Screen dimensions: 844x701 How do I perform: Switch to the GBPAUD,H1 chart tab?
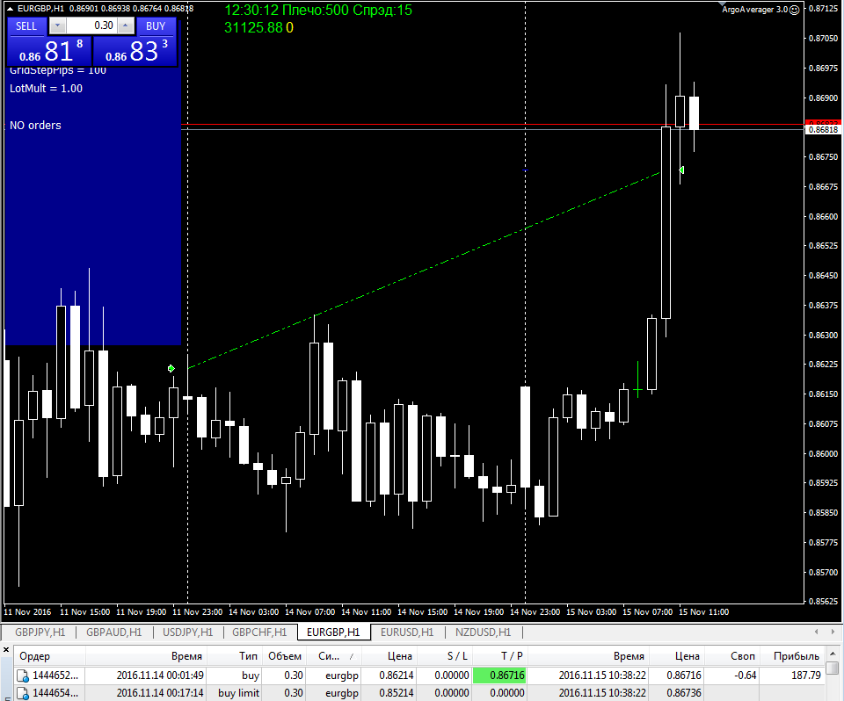tap(114, 632)
